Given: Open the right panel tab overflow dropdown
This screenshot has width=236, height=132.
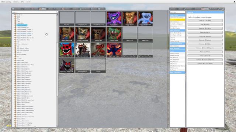Looking at the screenshot, I should pyautogui.click(x=223, y=9).
